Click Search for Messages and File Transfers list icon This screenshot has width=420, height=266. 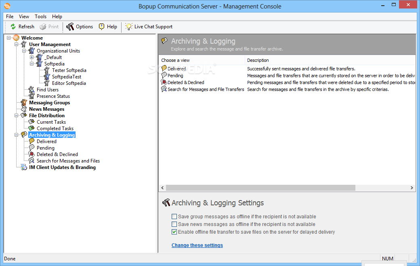[x=164, y=89]
